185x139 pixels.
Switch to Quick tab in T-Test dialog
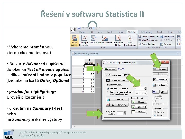[x=108, y=75]
